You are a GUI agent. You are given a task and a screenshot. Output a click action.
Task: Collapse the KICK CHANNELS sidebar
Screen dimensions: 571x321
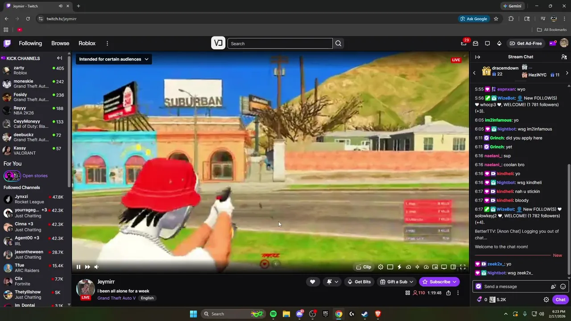point(59,58)
